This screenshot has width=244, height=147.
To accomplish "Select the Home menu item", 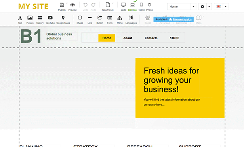I will point(107,38).
